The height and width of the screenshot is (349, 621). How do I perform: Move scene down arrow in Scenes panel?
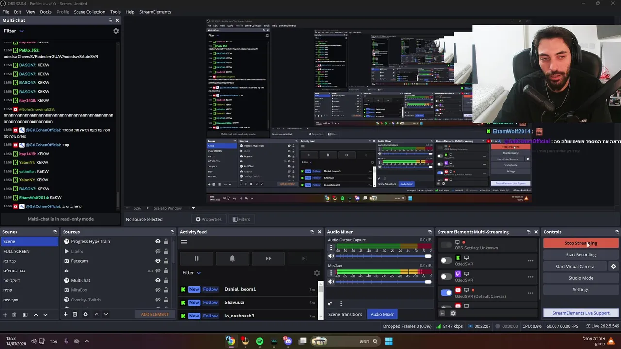(45, 315)
